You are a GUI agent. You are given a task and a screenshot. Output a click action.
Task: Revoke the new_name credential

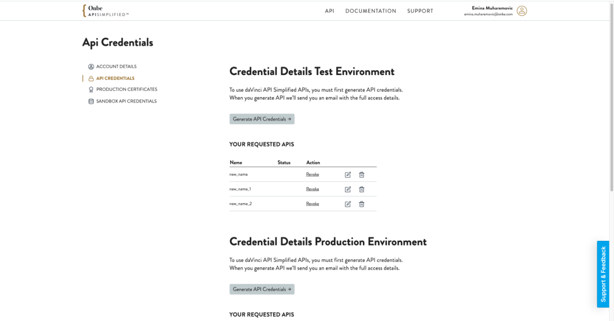click(312, 175)
